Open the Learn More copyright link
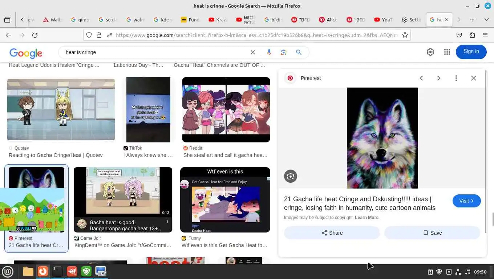Viewport: 494px width, 279px height. tap(367, 218)
